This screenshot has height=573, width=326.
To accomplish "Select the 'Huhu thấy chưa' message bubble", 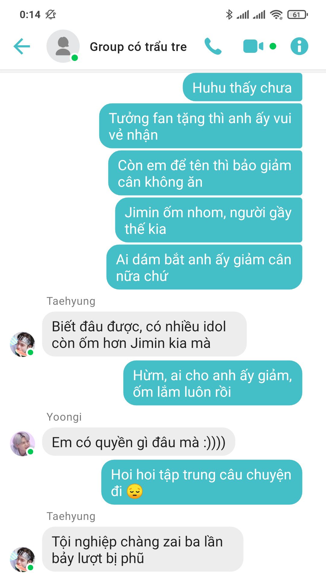I will click(x=242, y=87).
